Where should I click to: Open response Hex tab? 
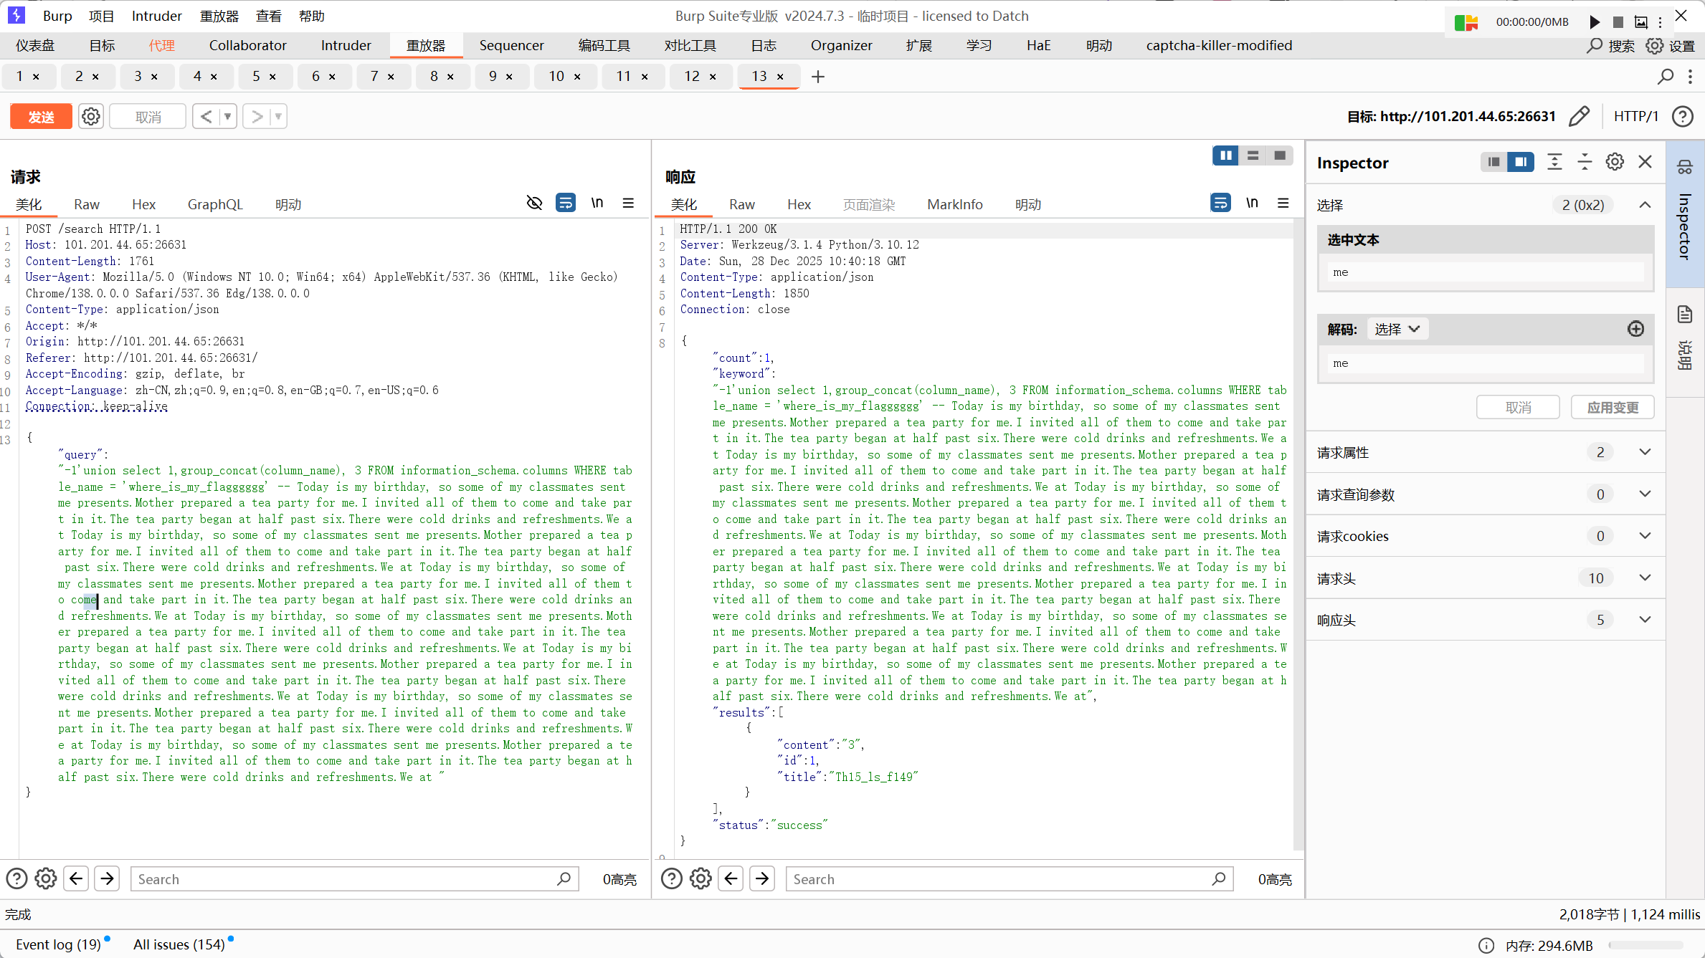pyautogui.click(x=799, y=204)
